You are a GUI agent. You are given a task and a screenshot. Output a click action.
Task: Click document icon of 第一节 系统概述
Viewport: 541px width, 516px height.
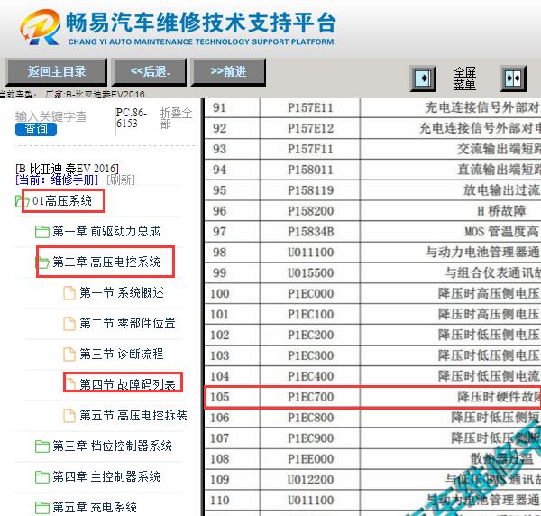69,293
